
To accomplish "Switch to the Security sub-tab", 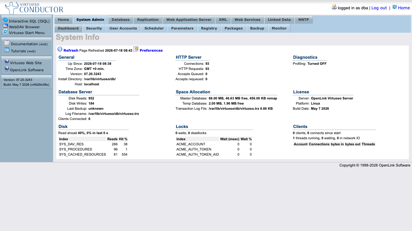I will (x=94, y=28).
